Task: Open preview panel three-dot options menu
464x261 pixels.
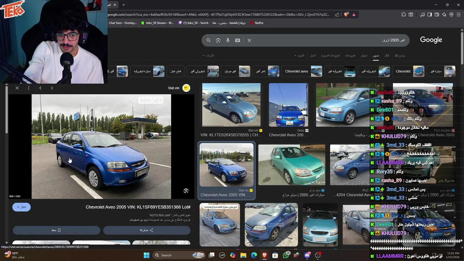Action: click(x=29, y=88)
